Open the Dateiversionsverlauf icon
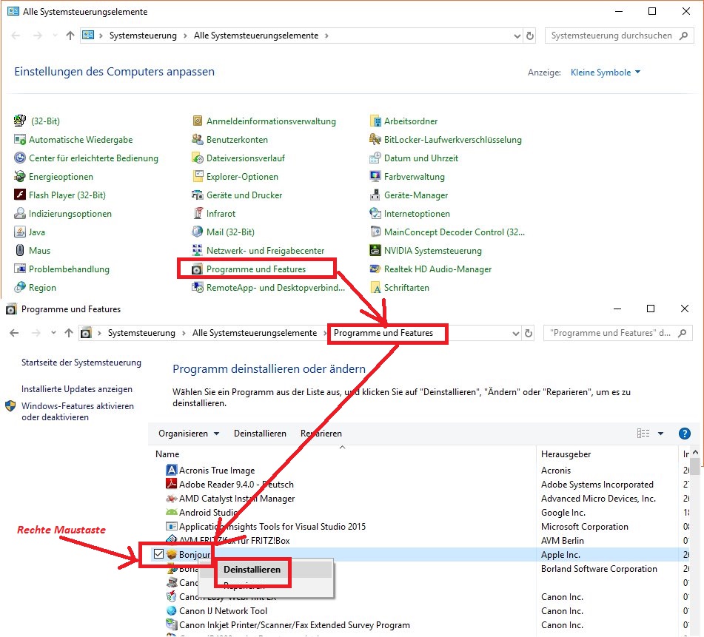The image size is (704, 637). (x=198, y=158)
